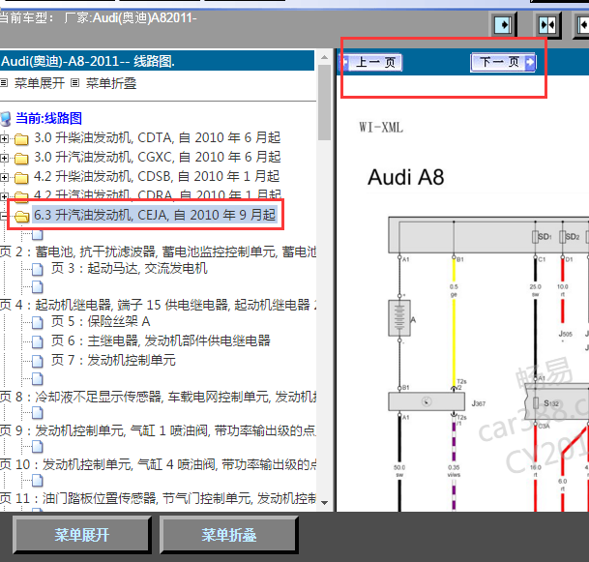This screenshot has width=589, height=562.
Task: Click the expand-right panel arrow icon
Action: 503,25
